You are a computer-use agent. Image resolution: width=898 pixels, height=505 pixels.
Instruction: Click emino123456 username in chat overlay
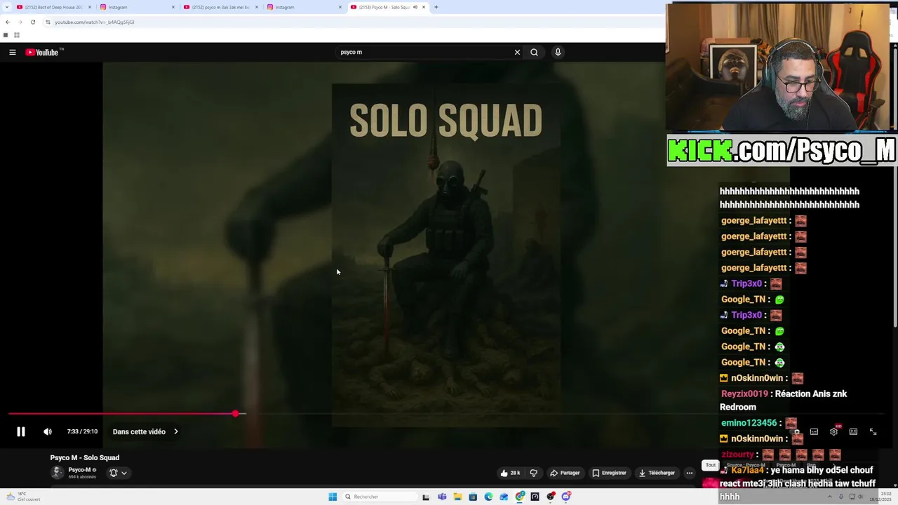click(x=749, y=423)
